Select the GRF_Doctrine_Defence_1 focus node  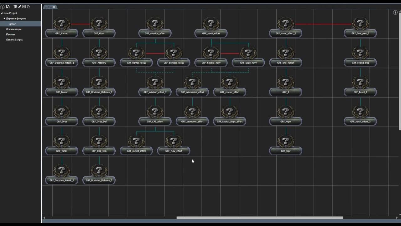point(99,86)
